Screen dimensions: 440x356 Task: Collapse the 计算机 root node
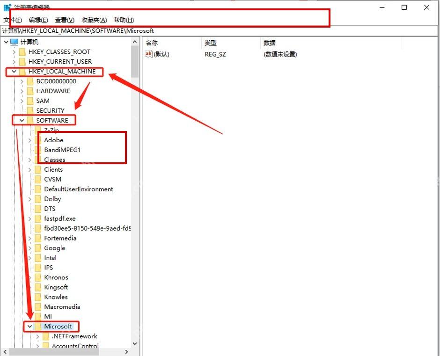(6, 42)
